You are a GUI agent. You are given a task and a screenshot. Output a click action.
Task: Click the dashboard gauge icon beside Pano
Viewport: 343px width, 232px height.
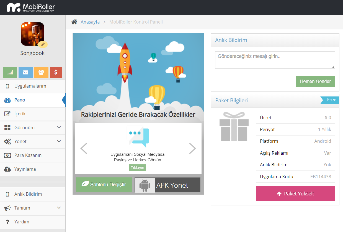pyautogui.click(x=7, y=100)
